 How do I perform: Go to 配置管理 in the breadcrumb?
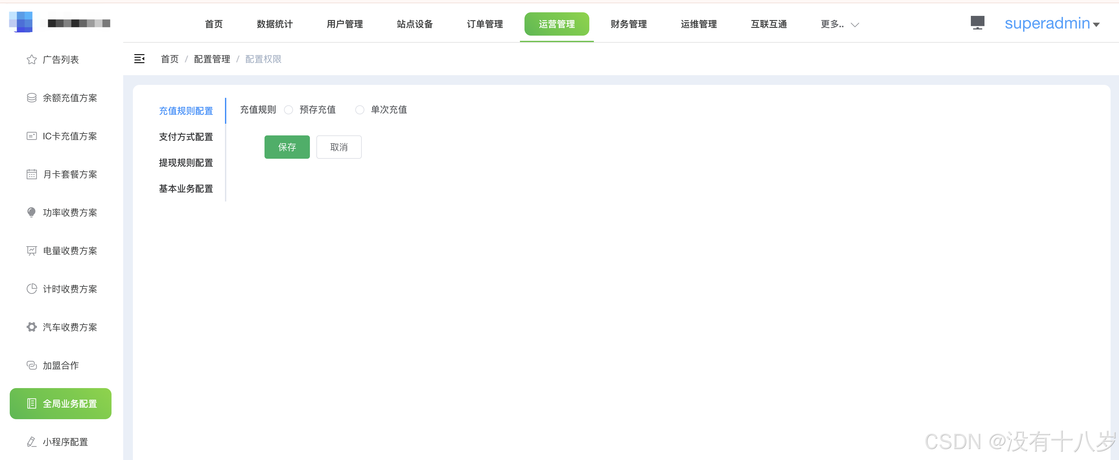pos(212,59)
